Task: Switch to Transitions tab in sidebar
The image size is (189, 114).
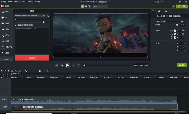Action: [6, 29]
